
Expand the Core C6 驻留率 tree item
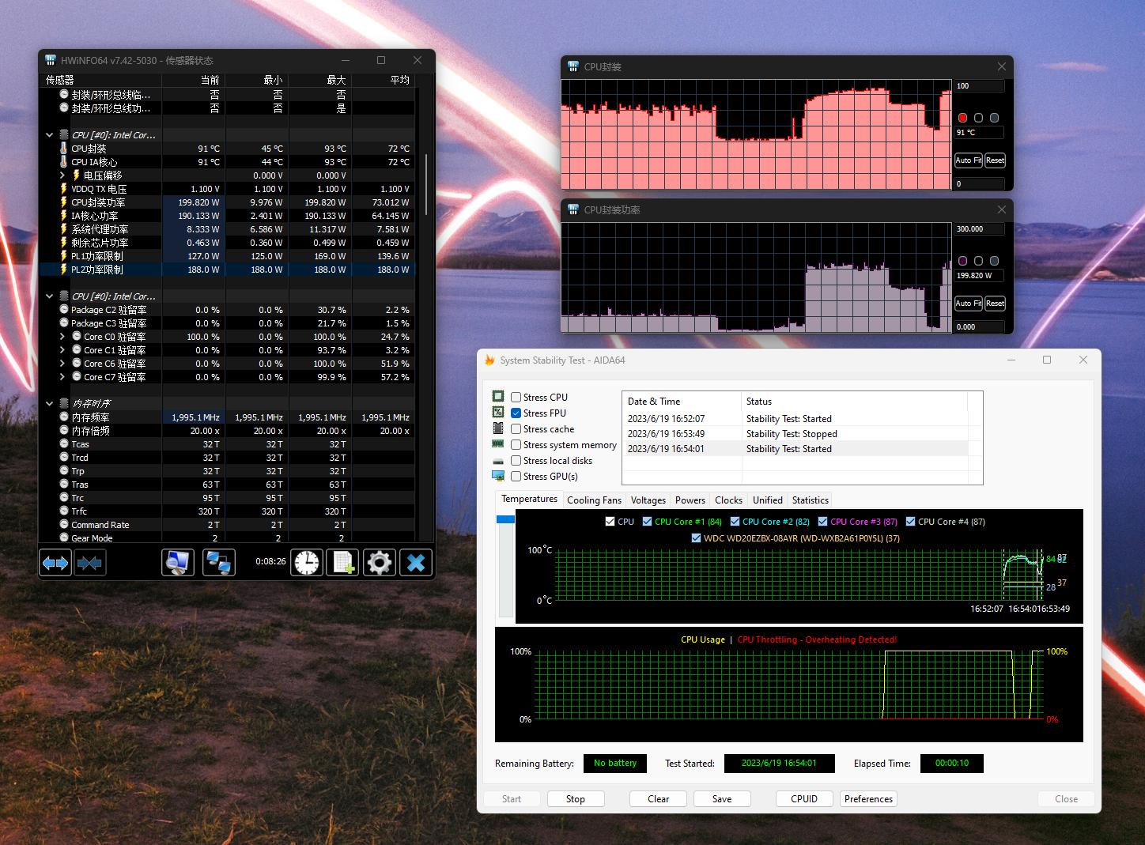coord(63,363)
